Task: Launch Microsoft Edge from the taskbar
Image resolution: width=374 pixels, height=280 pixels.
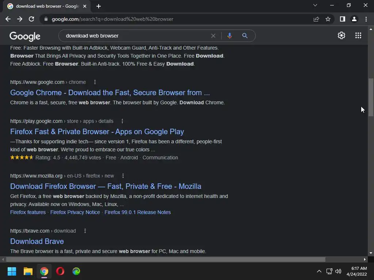Action: 76,271
